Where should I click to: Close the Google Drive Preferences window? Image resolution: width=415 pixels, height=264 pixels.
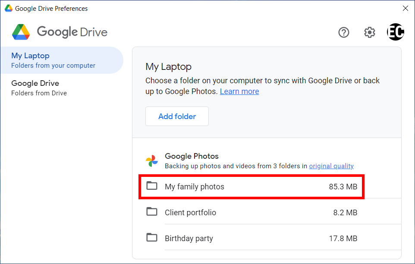[406, 8]
